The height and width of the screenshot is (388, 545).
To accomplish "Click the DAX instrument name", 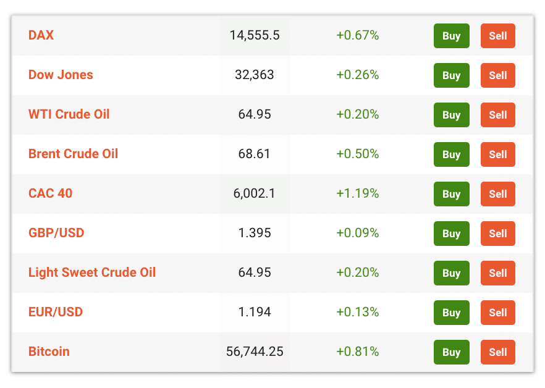I will click(41, 35).
